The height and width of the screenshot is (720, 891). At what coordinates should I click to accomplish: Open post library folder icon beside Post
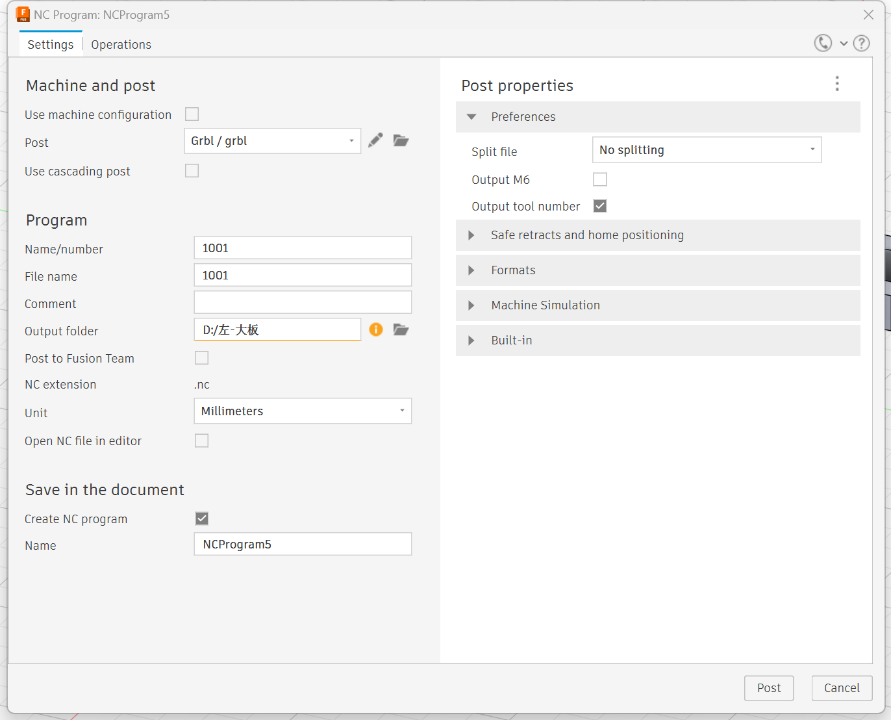(401, 140)
